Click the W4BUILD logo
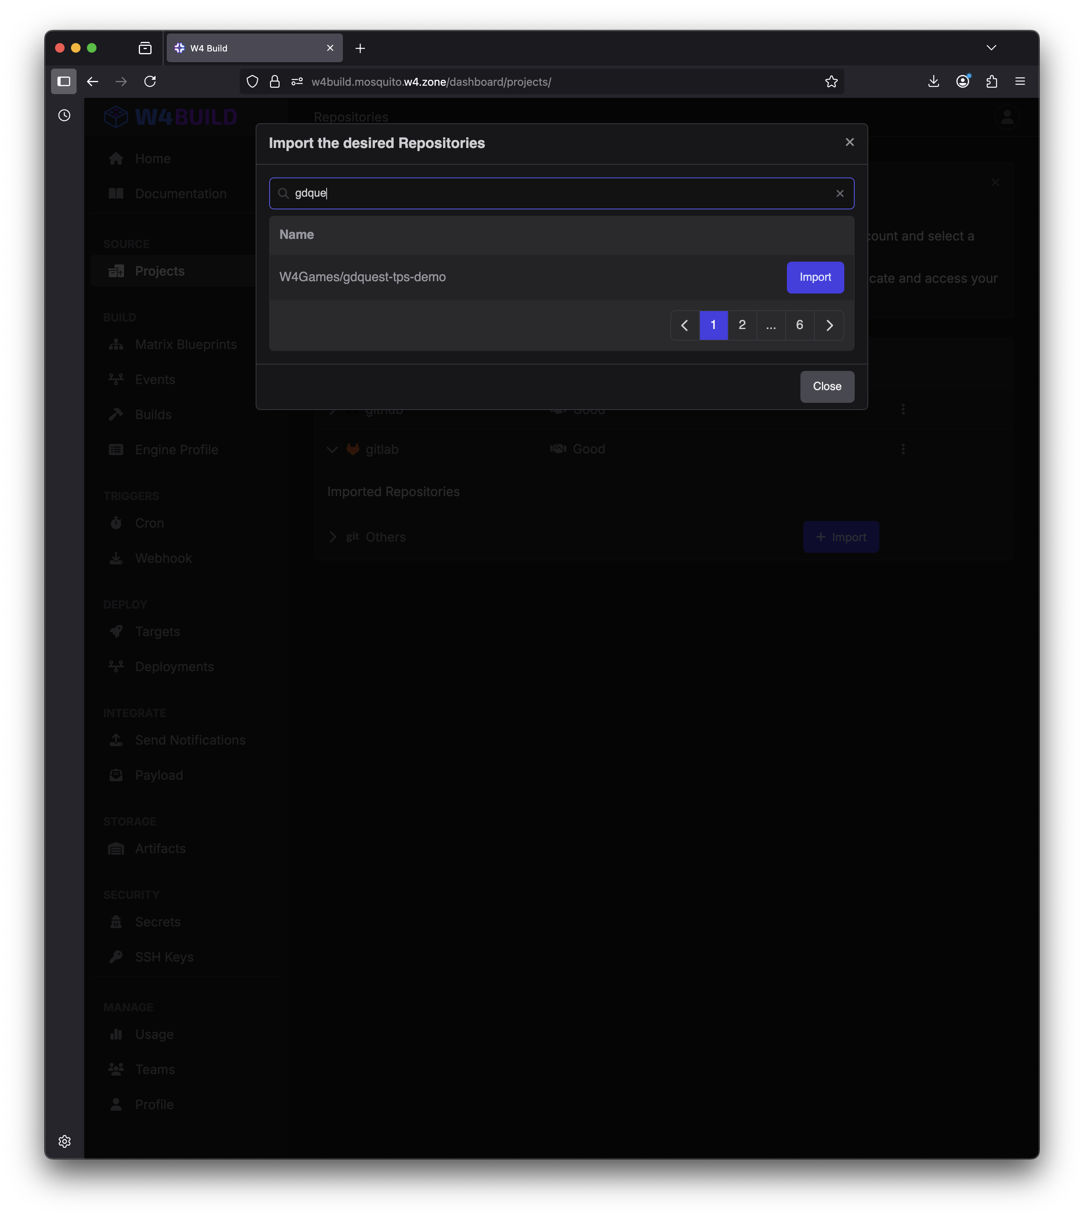This screenshot has width=1084, height=1218. [170, 117]
